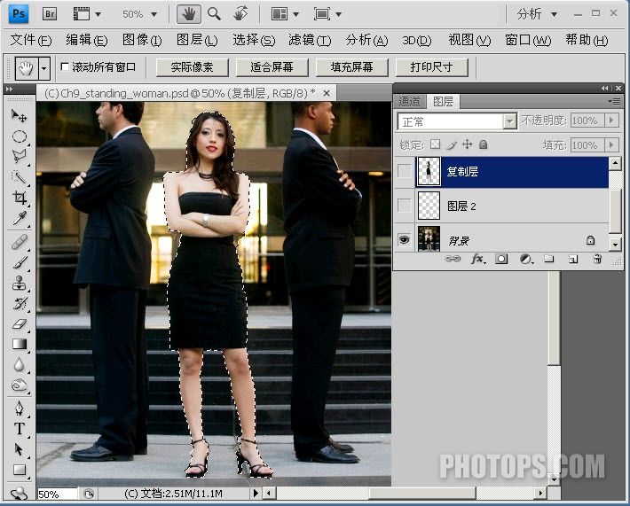
Task: Select the Clone Stamp tool
Action: point(19,283)
